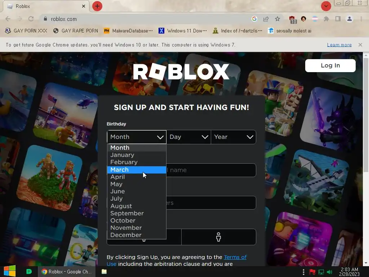Screen dimensions: 369x277
Task: Open the taskbar clock showing 2:03 AM
Action: 349,272
